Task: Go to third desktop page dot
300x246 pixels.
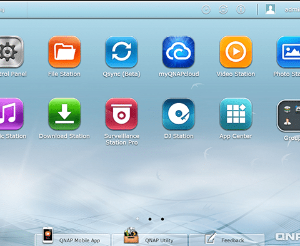Action: 162,219
